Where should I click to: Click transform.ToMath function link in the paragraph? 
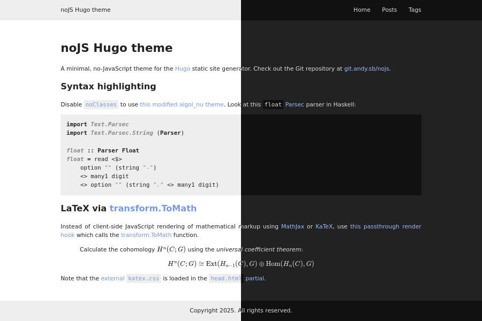click(x=146, y=235)
